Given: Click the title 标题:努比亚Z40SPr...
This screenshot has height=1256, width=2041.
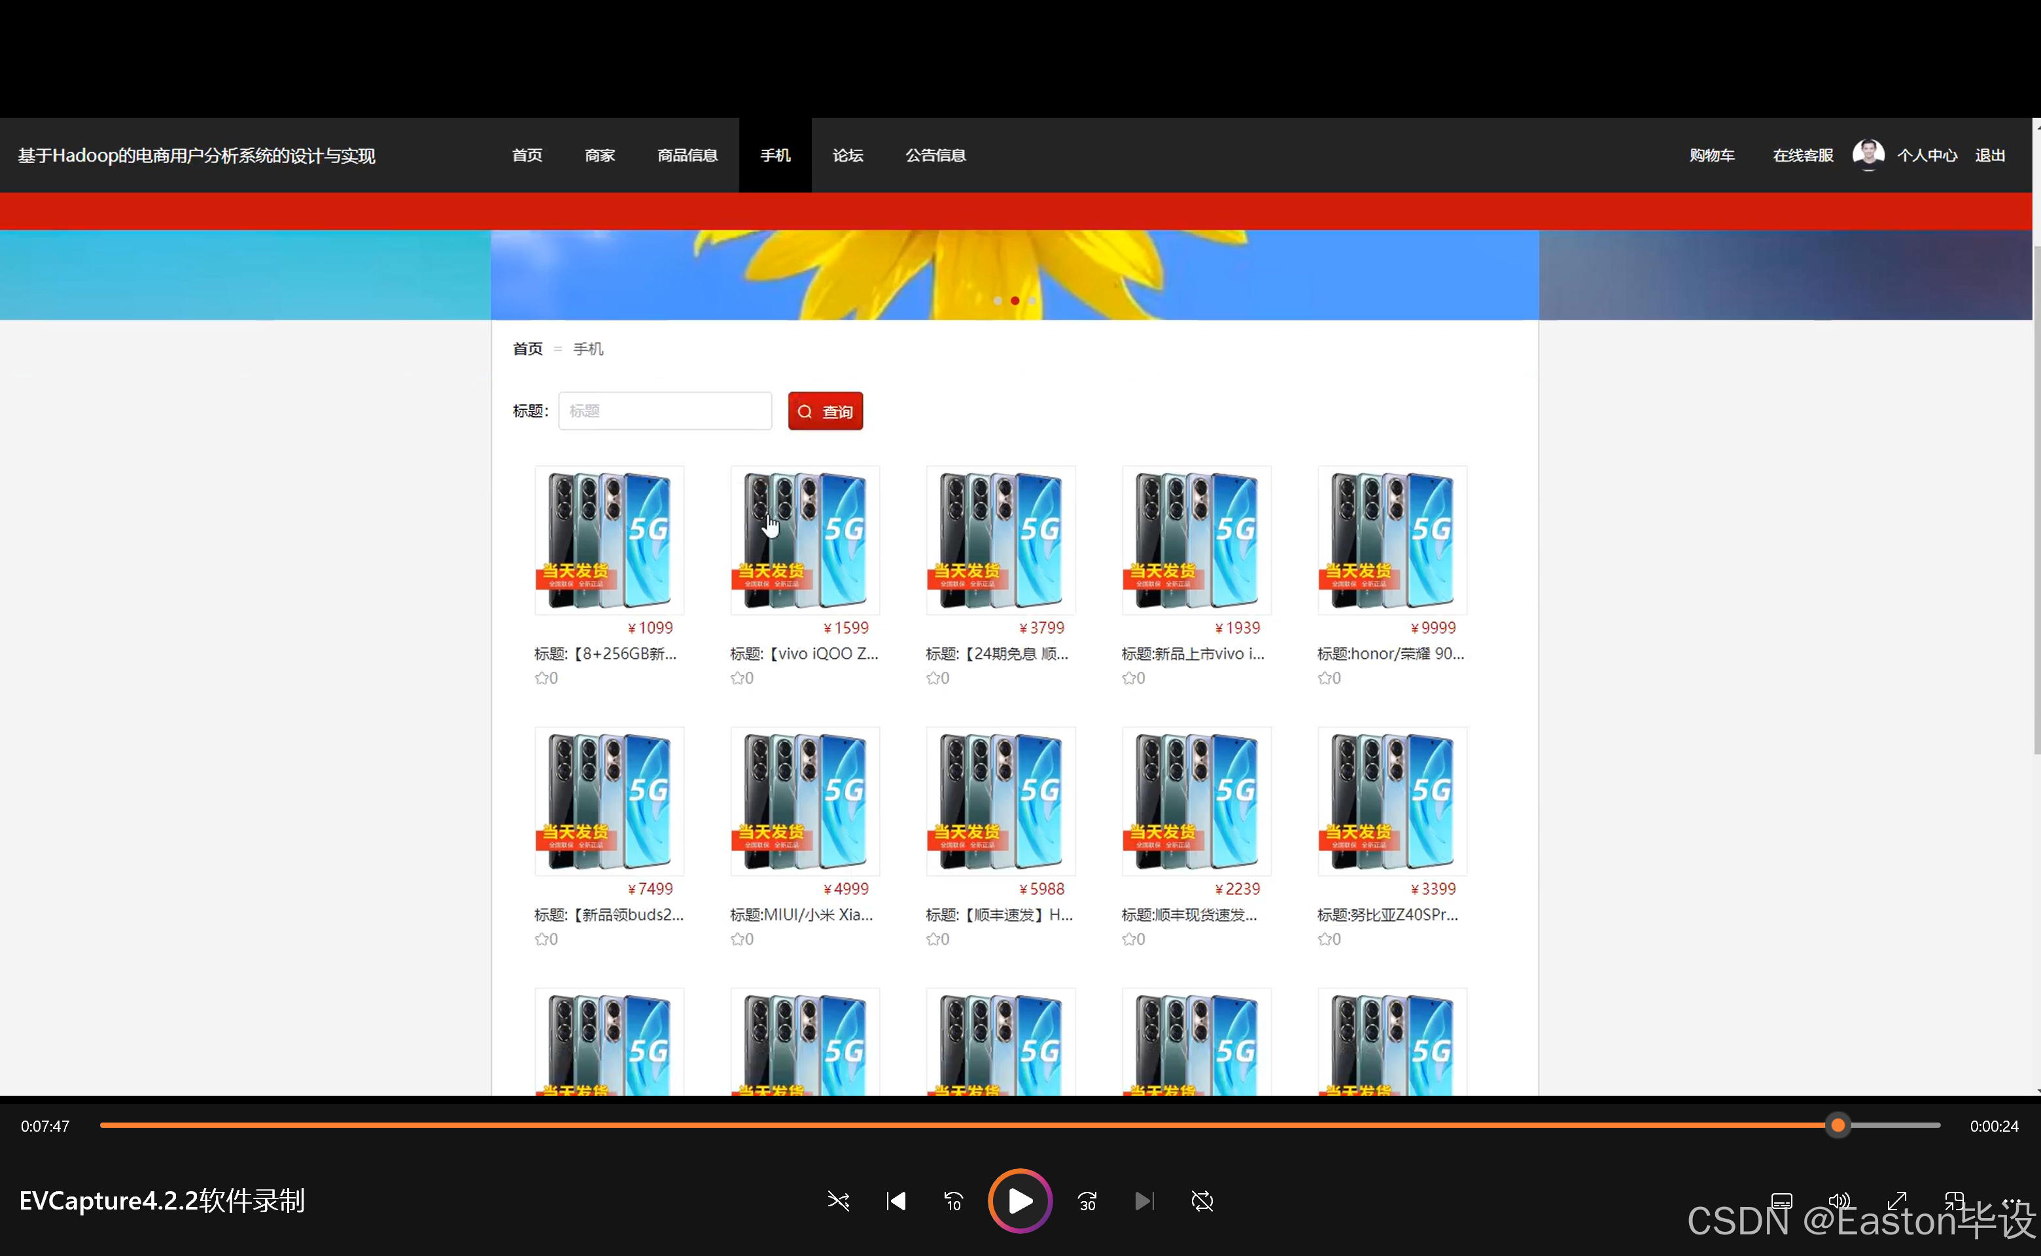Looking at the screenshot, I should 1388,915.
